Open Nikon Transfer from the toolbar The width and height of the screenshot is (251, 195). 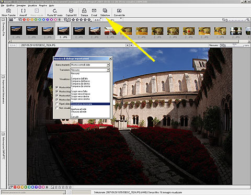coord(8,13)
